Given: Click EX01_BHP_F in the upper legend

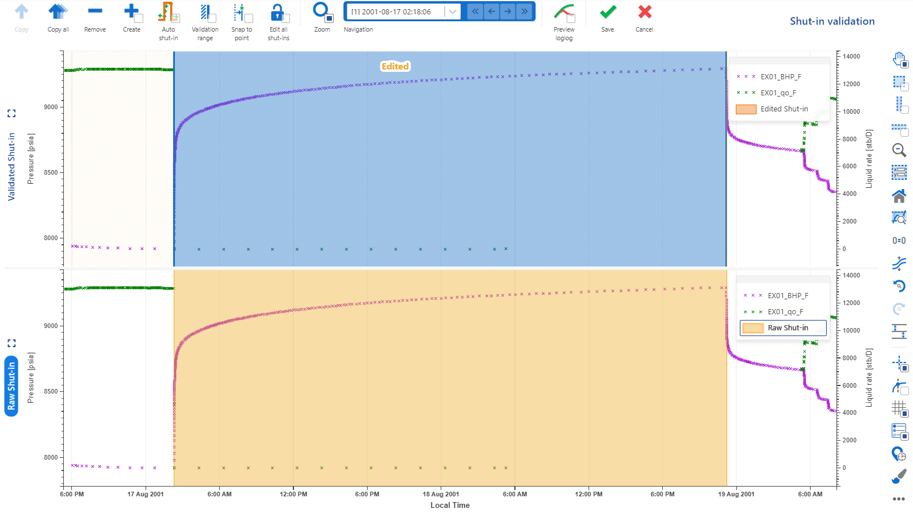Looking at the screenshot, I should click(781, 76).
